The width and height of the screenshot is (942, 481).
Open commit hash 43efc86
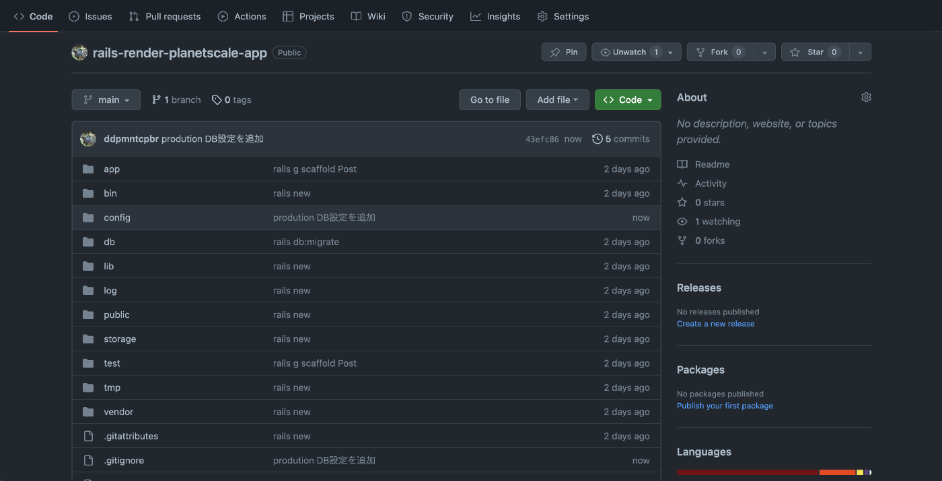click(542, 139)
